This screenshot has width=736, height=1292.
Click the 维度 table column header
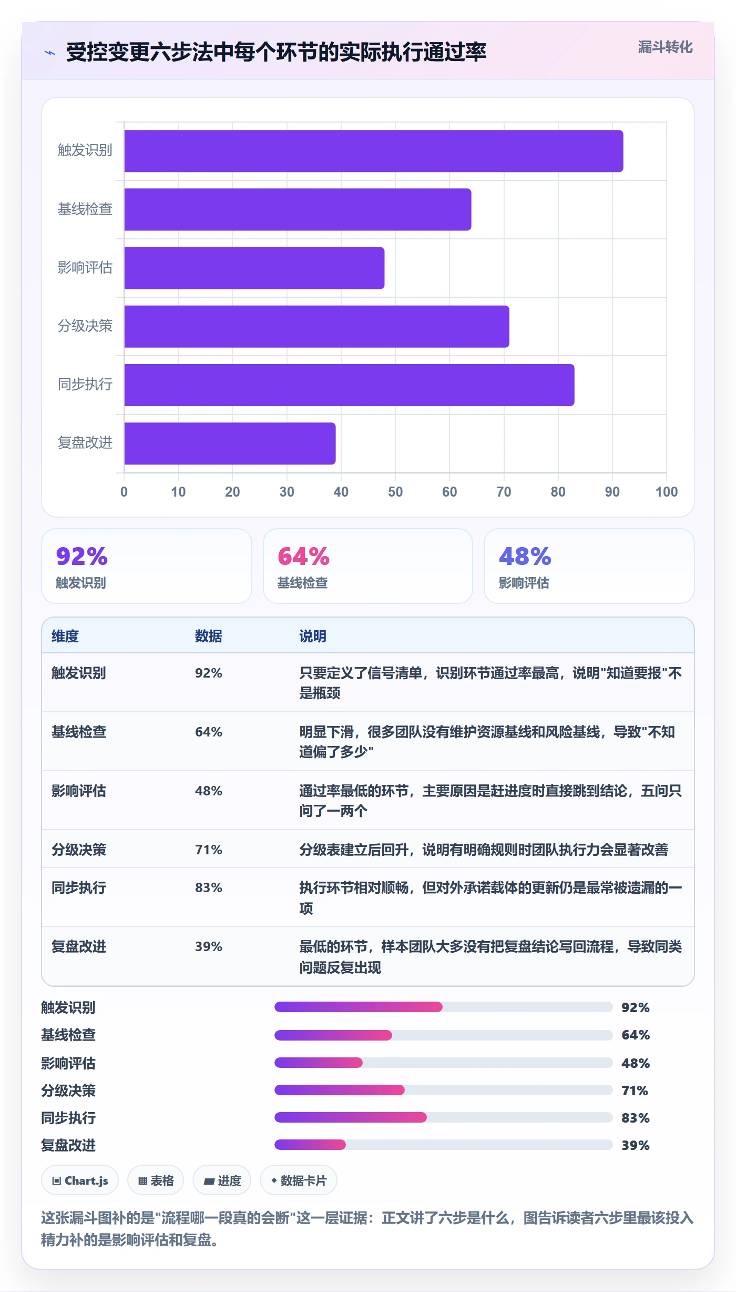click(65, 636)
